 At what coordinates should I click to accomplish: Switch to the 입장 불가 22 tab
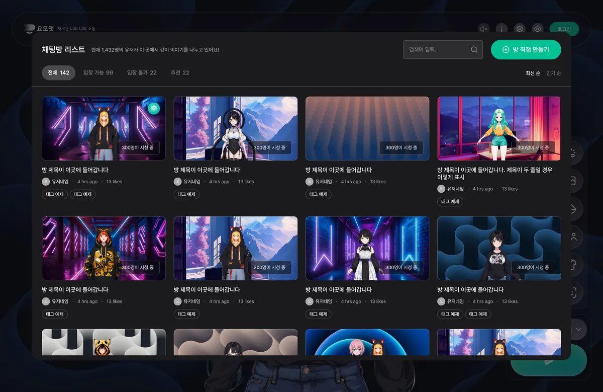tap(142, 72)
